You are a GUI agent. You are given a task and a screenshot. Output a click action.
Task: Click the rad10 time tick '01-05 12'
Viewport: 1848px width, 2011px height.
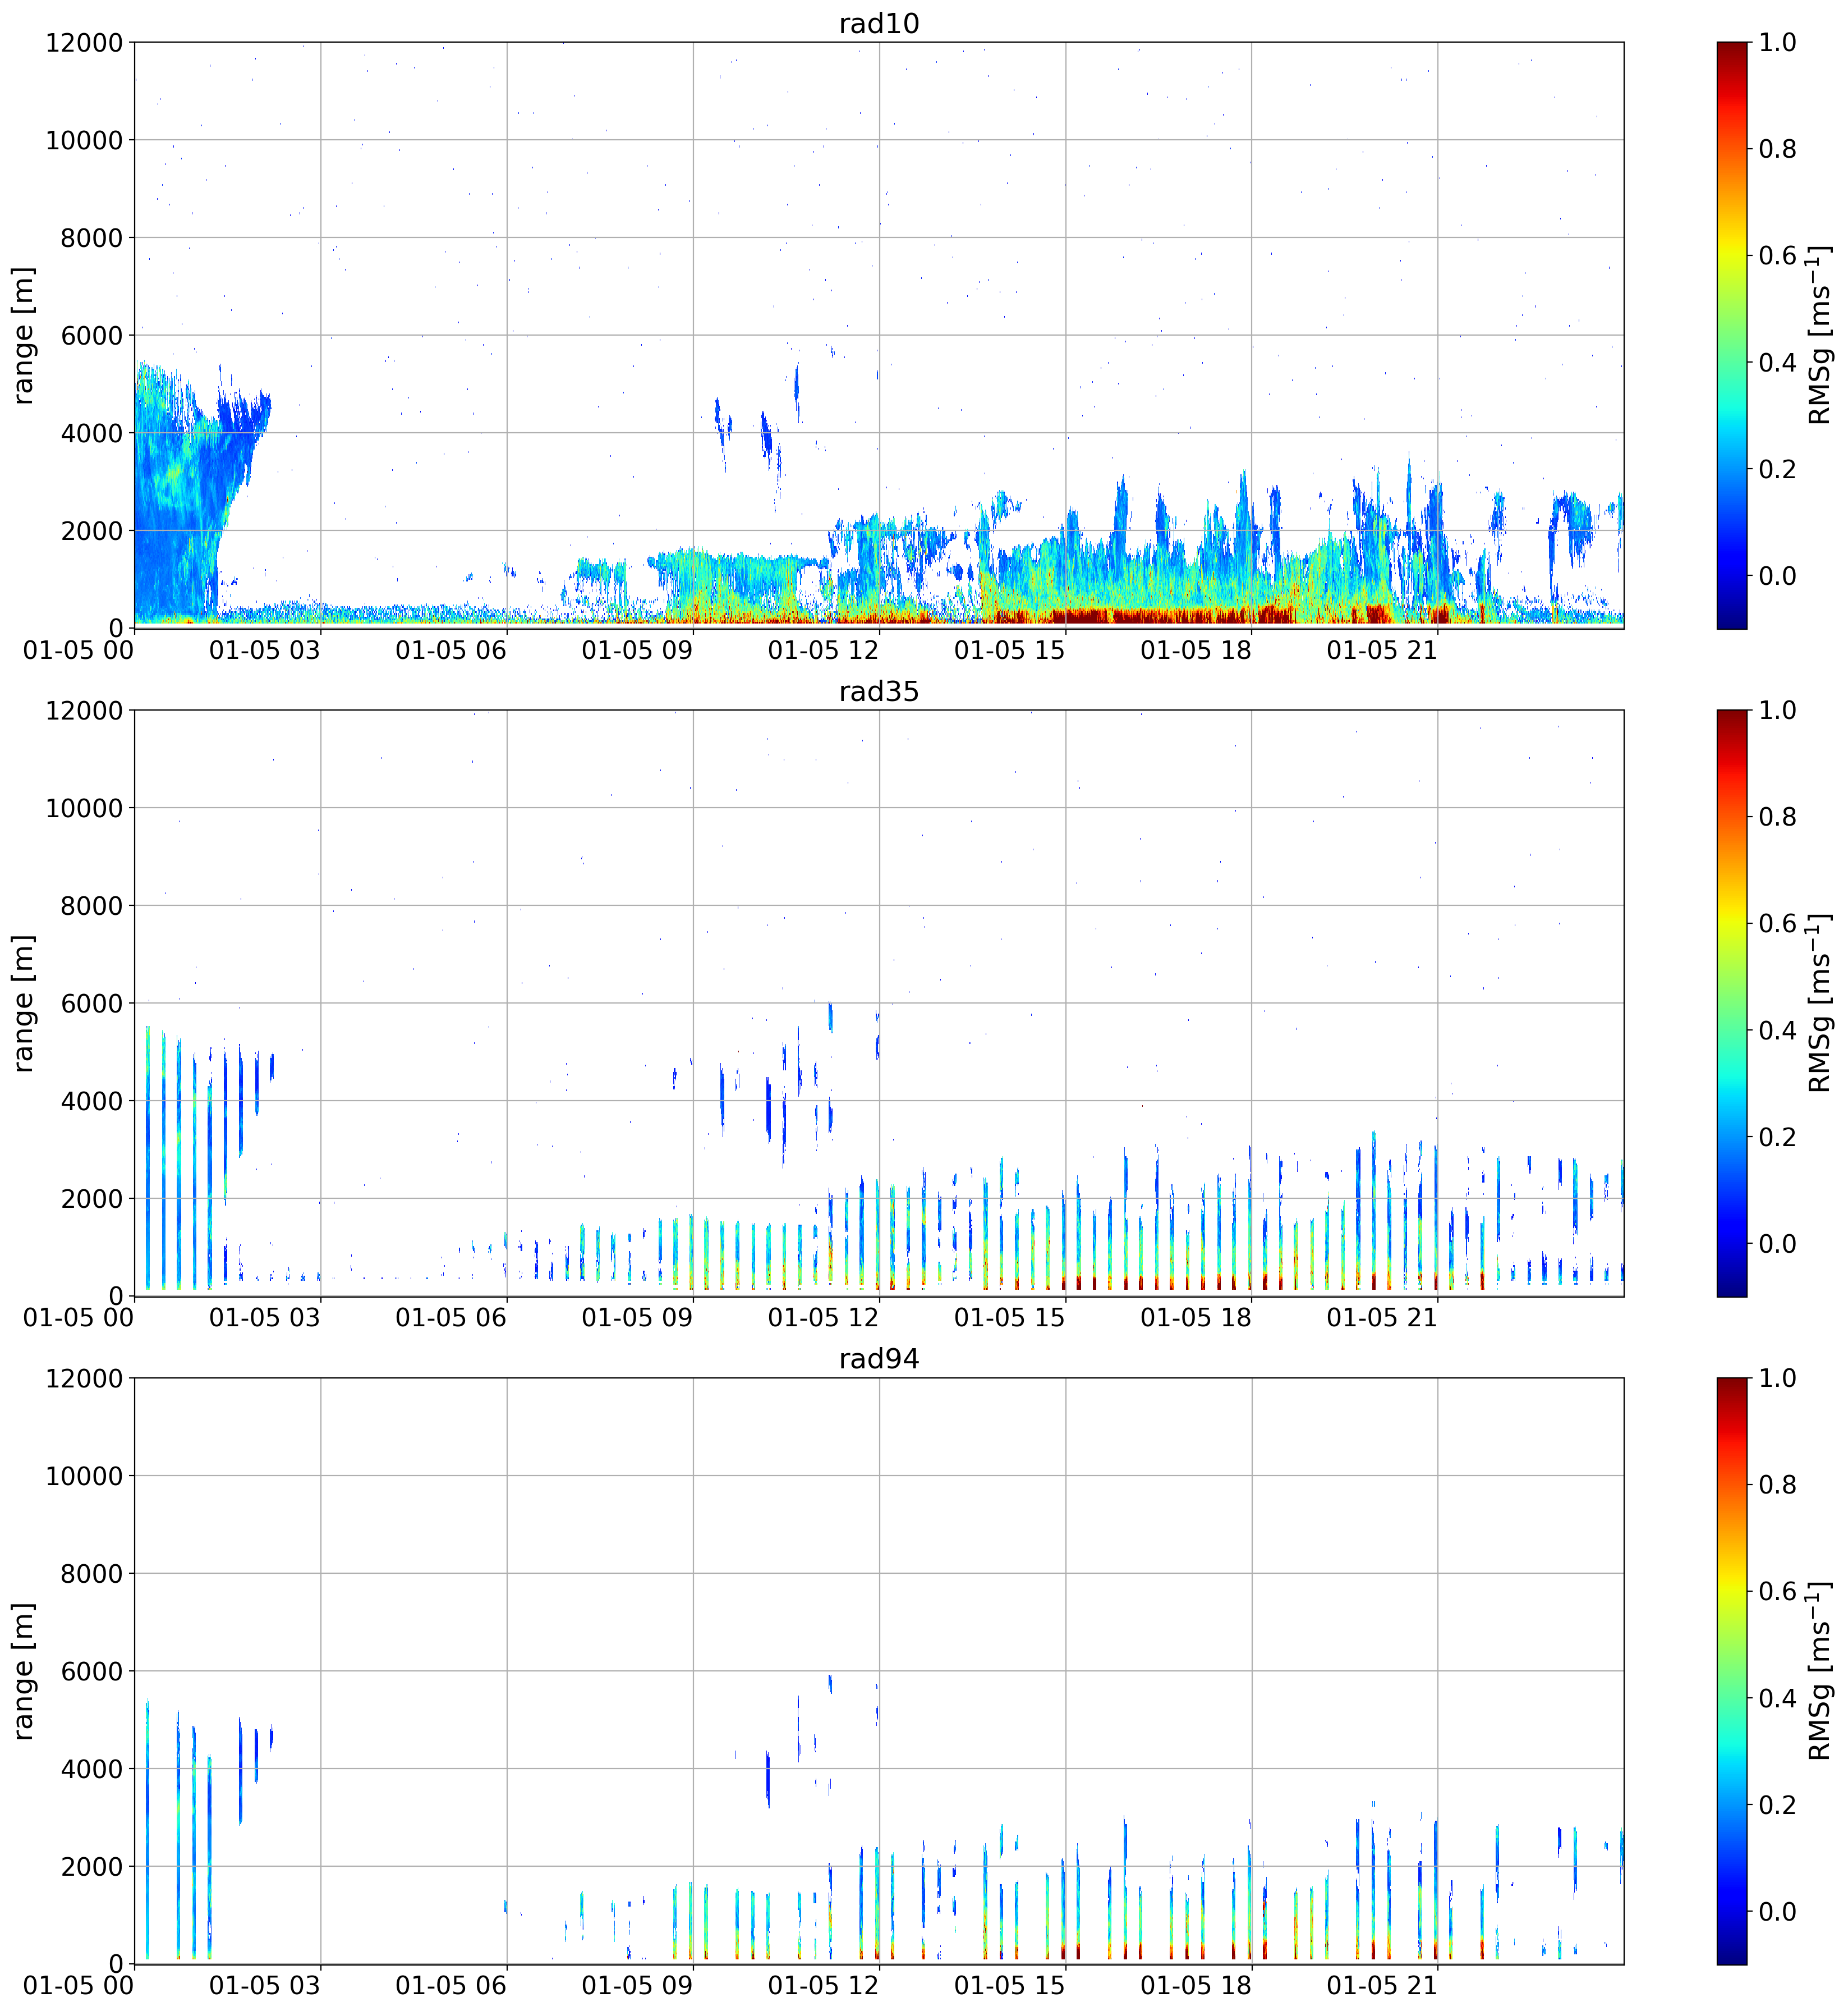(823, 651)
